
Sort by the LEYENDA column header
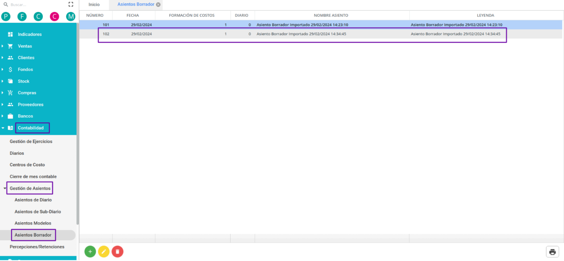486,15
